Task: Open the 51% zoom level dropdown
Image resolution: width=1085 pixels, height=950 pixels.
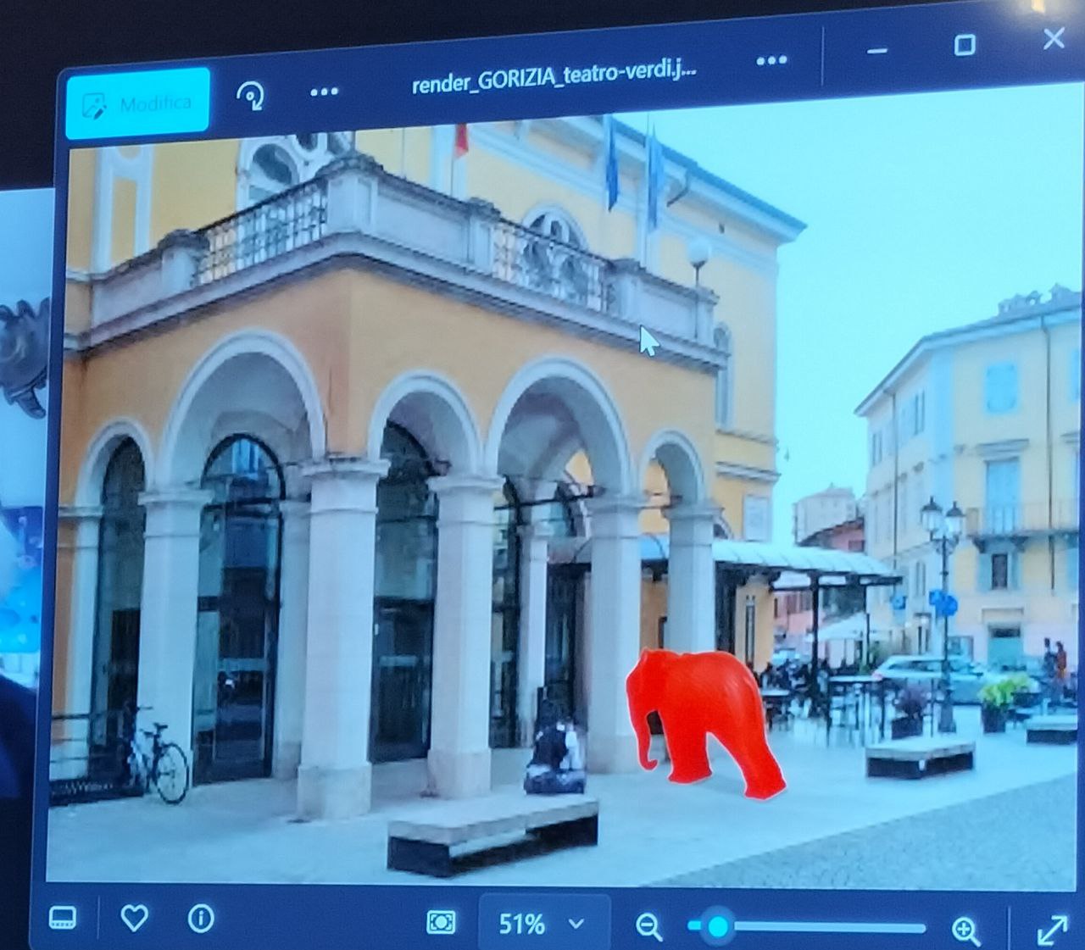Action: 542,923
